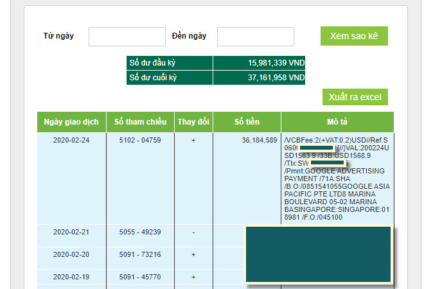
Task: Click closing balance 37,161,958 VND
Action: pos(276,78)
